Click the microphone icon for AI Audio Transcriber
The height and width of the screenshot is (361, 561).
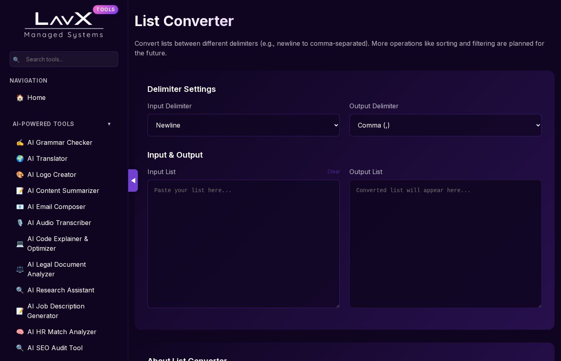20,223
